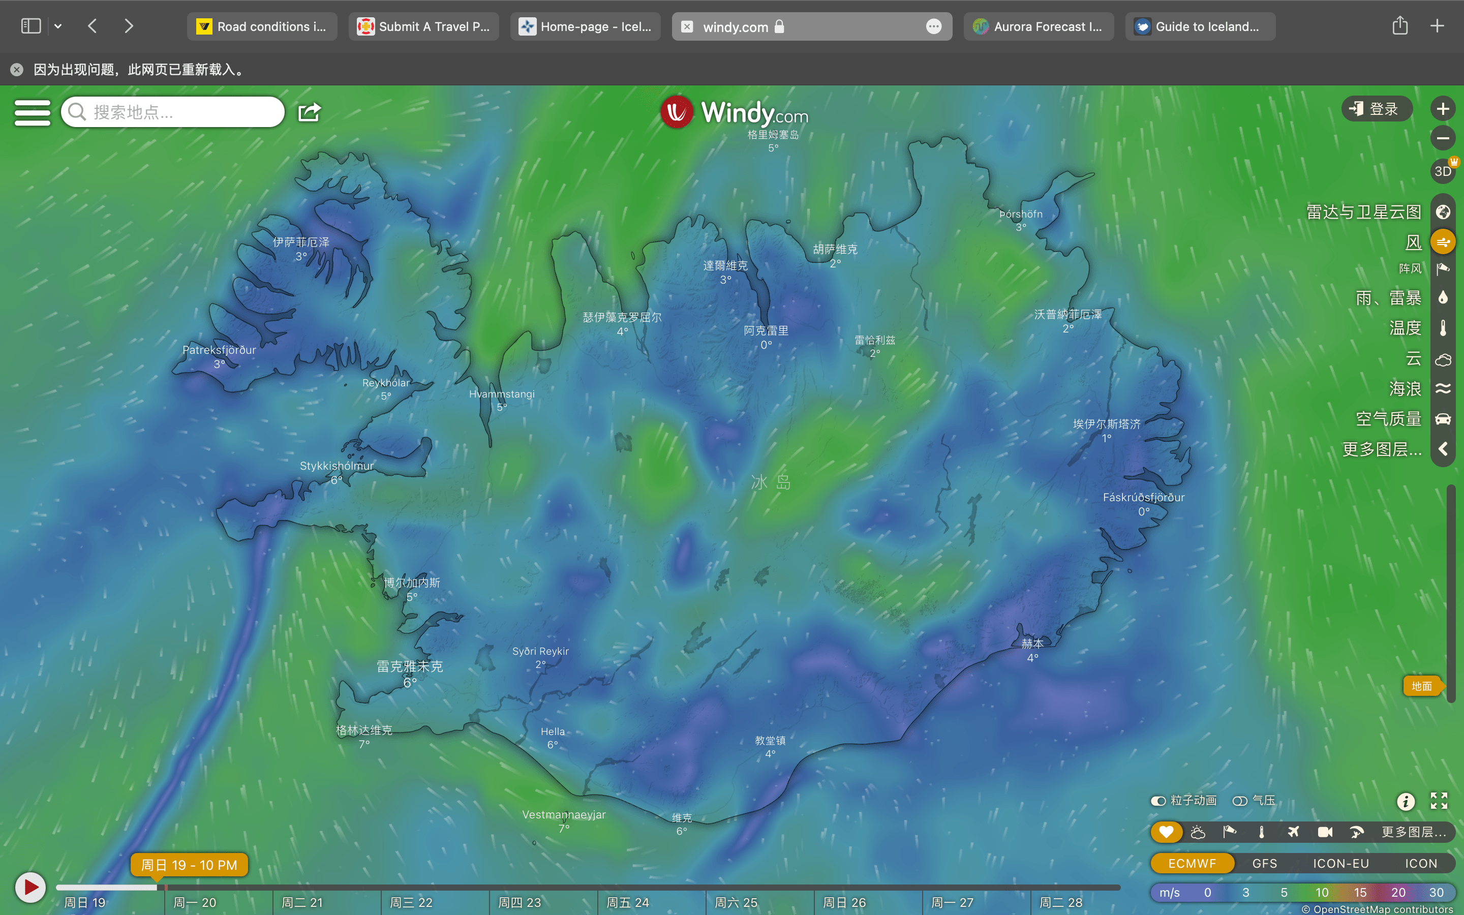The image size is (1464, 915).
Task: Click the Akureyri 0° label on map
Action: tap(766, 337)
